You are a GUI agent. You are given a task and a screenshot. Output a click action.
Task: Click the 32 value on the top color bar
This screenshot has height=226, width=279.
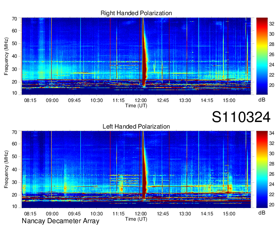(x=272, y=24)
